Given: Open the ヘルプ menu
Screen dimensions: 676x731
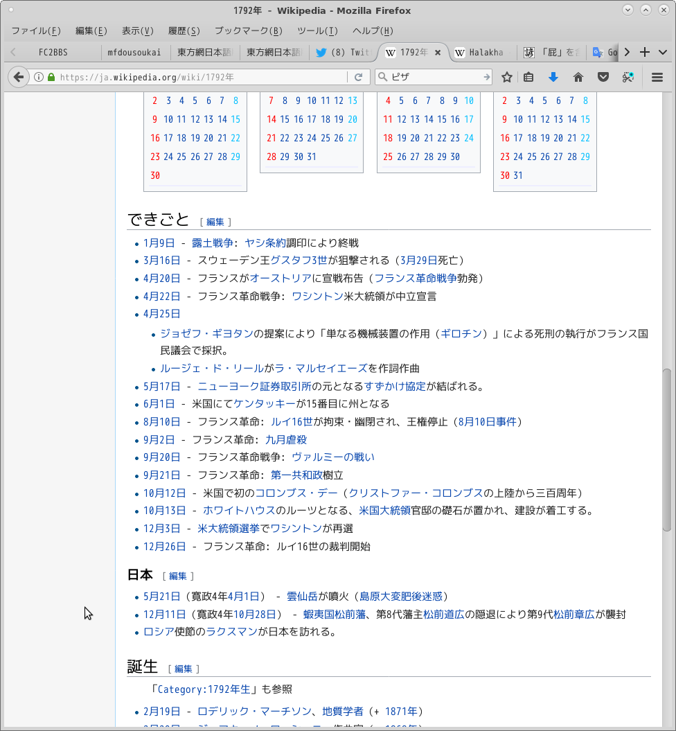Looking at the screenshot, I should coord(373,30).
